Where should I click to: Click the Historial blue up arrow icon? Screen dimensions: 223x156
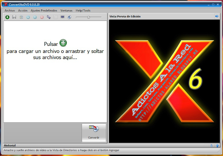(217, 146)
